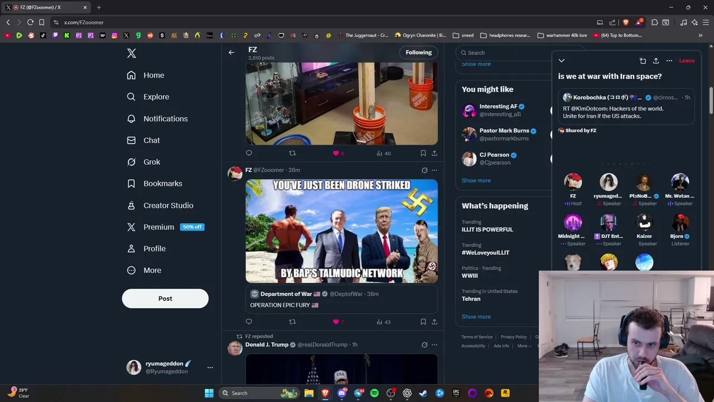Bookmark the orange bucket photo post
Image resolution: width=714 pixels, height=402 pixels.
coord(423,153)
